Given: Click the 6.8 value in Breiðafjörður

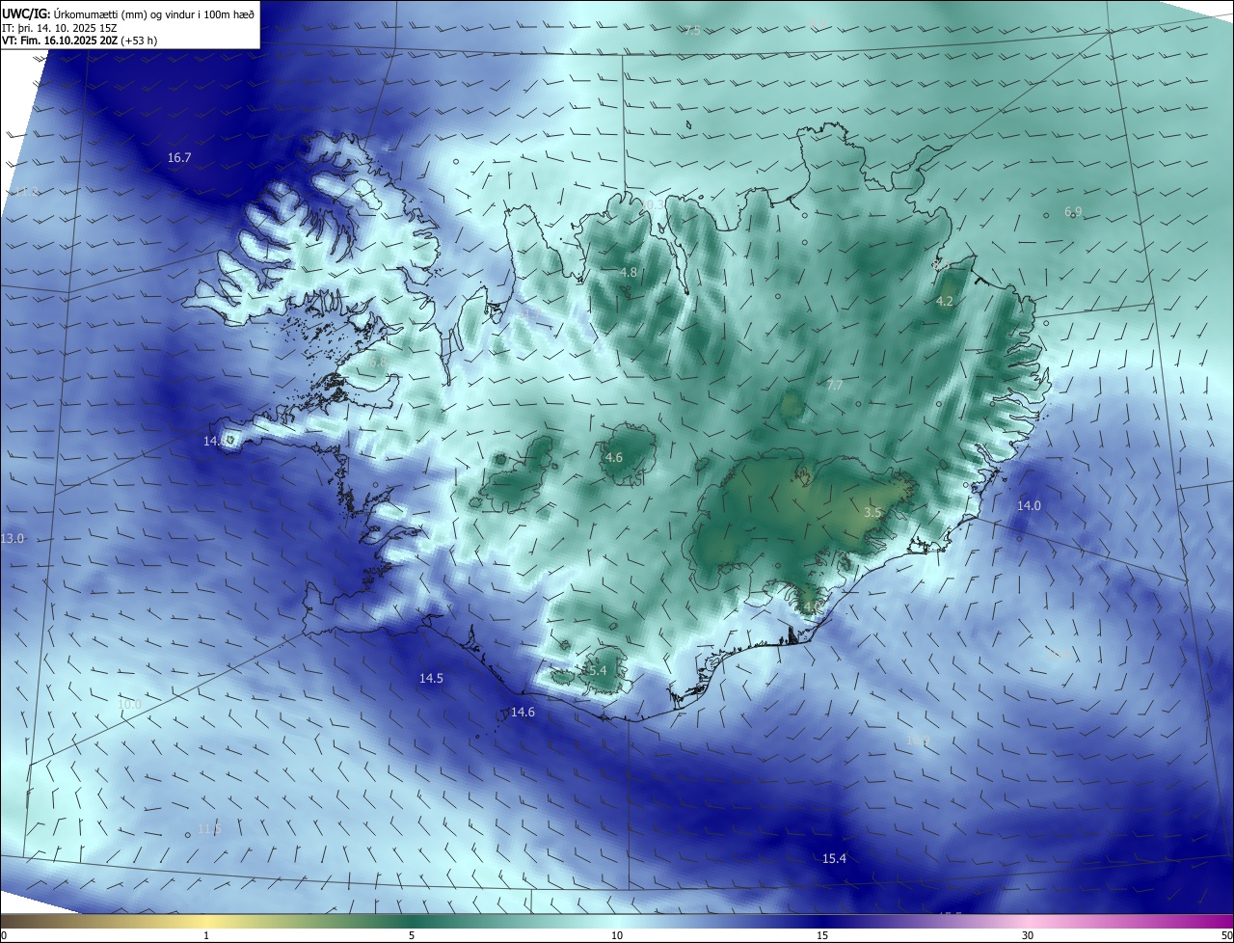Looking at the screenshot, I should (x=377, y=363).
